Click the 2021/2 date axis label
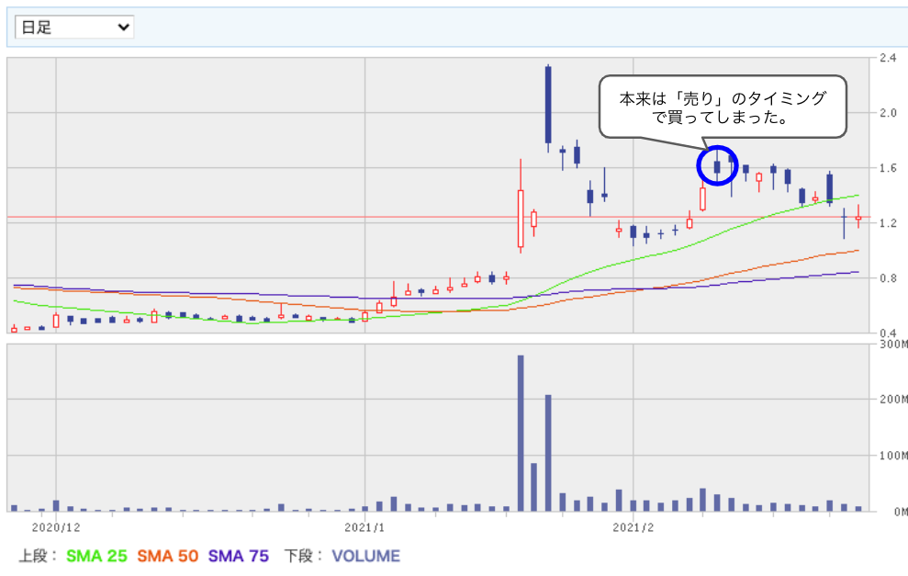 pyautogui.click(x=633, y=528)
